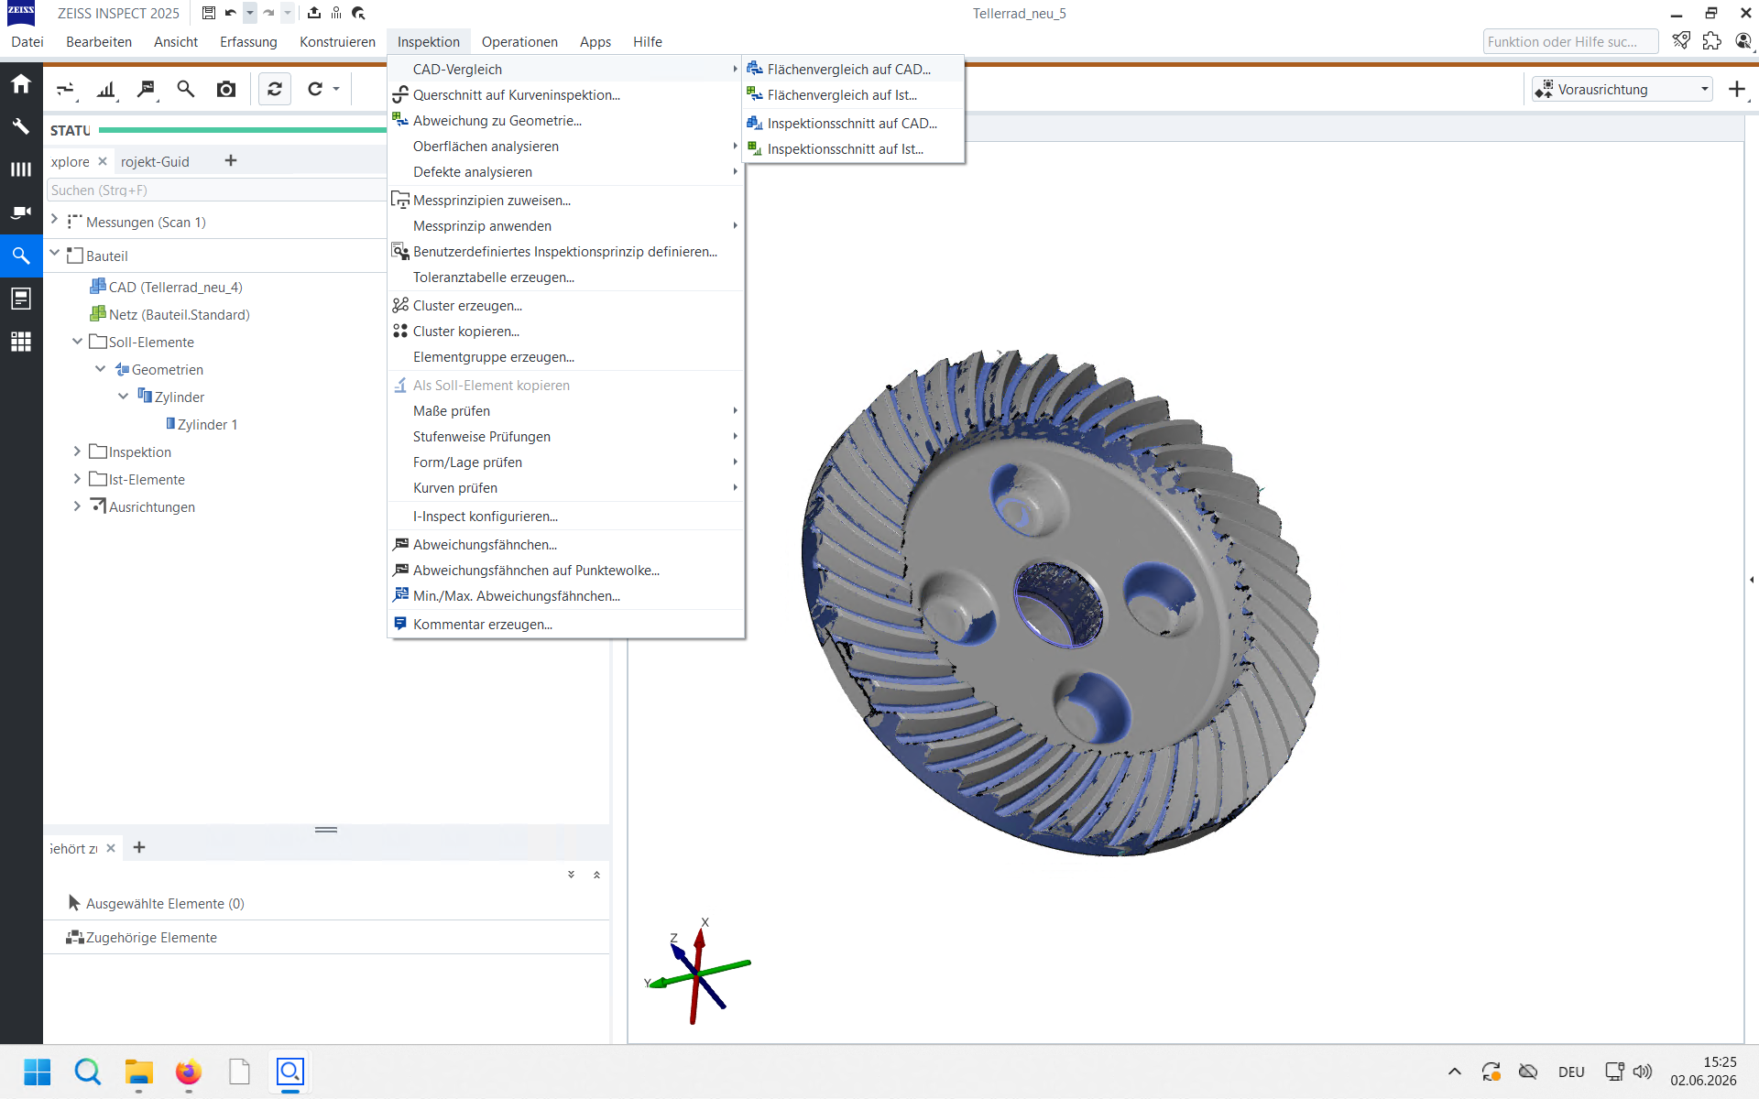Open the Konstruieren menu
This screenshot has height=1099, width=1759.
point(337,42)
